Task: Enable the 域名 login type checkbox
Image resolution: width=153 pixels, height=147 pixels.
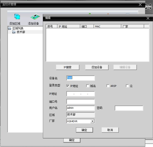Action: tap(88, 86)
